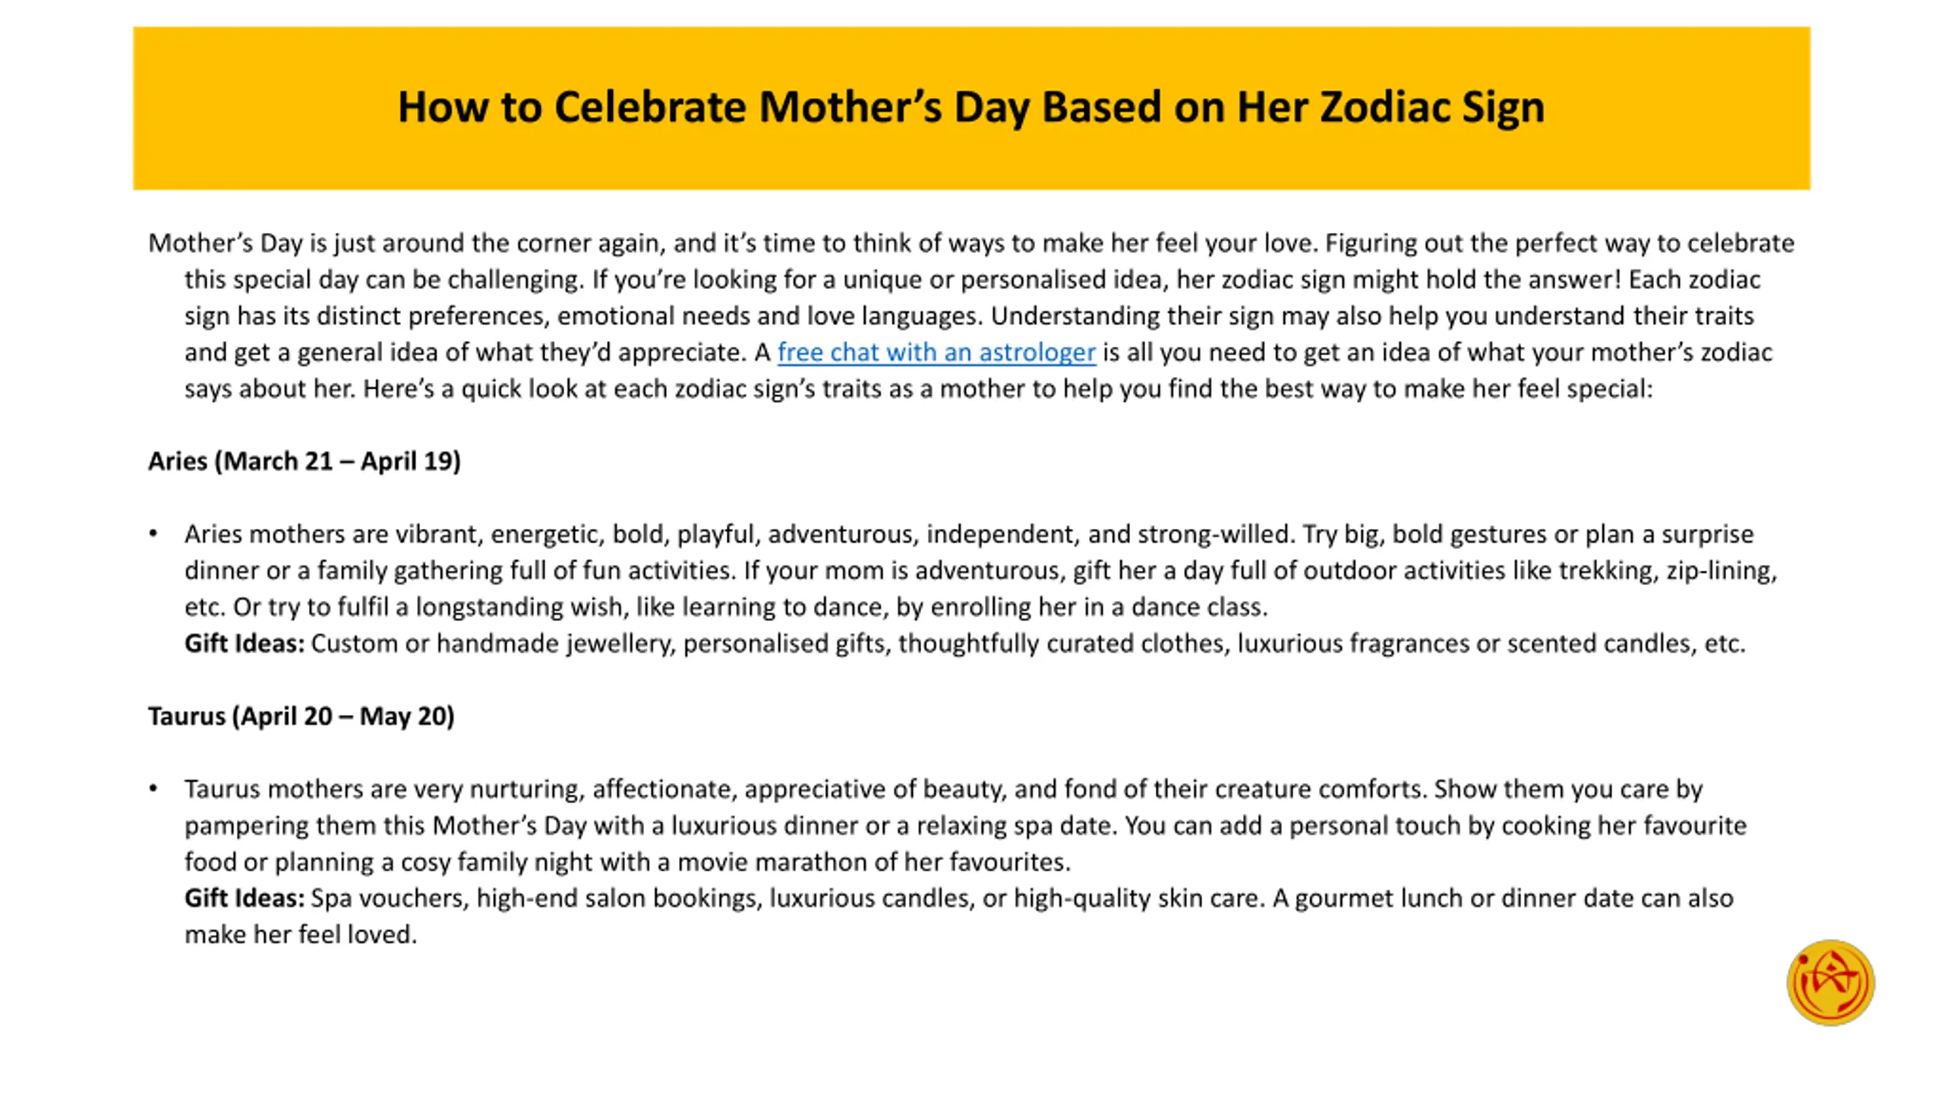The image size is (1944, 1093).
Task: Open the "free chat with an astrologer" link
Action: click(936, 352)
